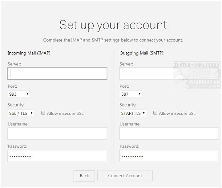
Task: Expand the IMAP Security SSL / TLS dropdown
Action: pyautogui.click(x=21, y=113)
